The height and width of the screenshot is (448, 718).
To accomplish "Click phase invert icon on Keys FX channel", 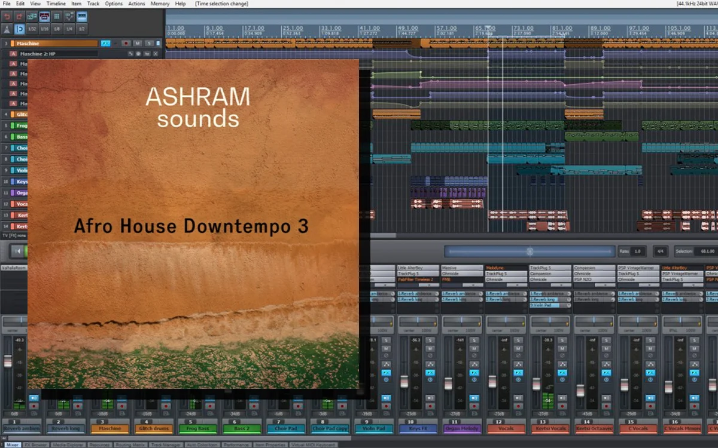I will 430,355.
